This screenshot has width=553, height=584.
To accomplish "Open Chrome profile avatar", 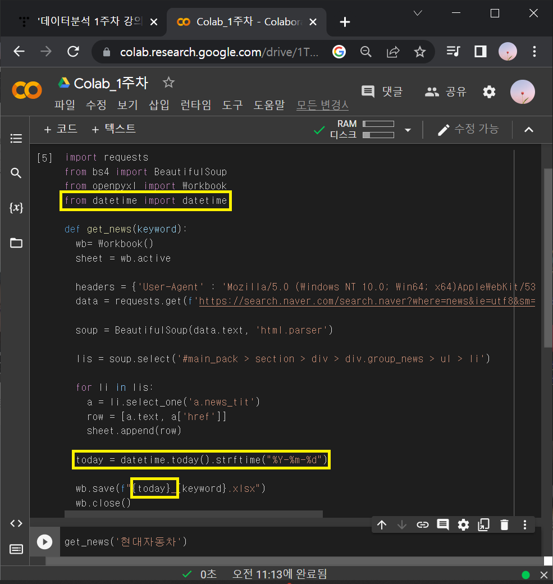I will tap(508, 52).
